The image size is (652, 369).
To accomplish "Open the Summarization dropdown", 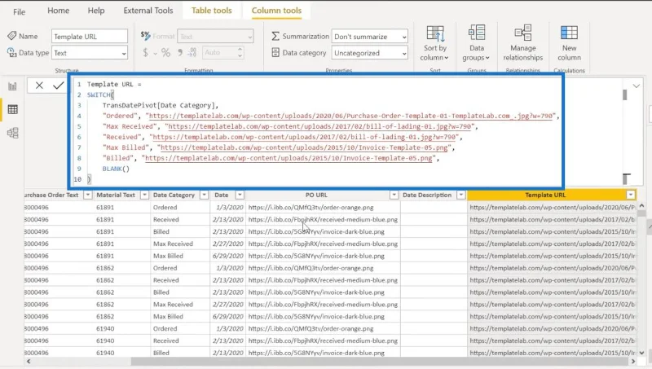I will click(369, 37).
